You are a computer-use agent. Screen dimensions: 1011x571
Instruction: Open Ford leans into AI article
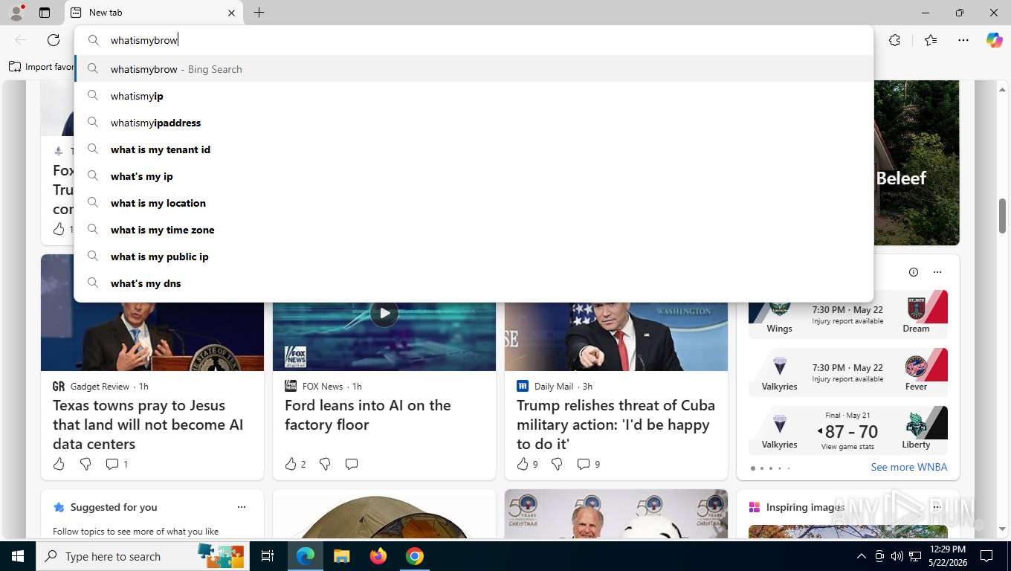[x=368, y=415]
